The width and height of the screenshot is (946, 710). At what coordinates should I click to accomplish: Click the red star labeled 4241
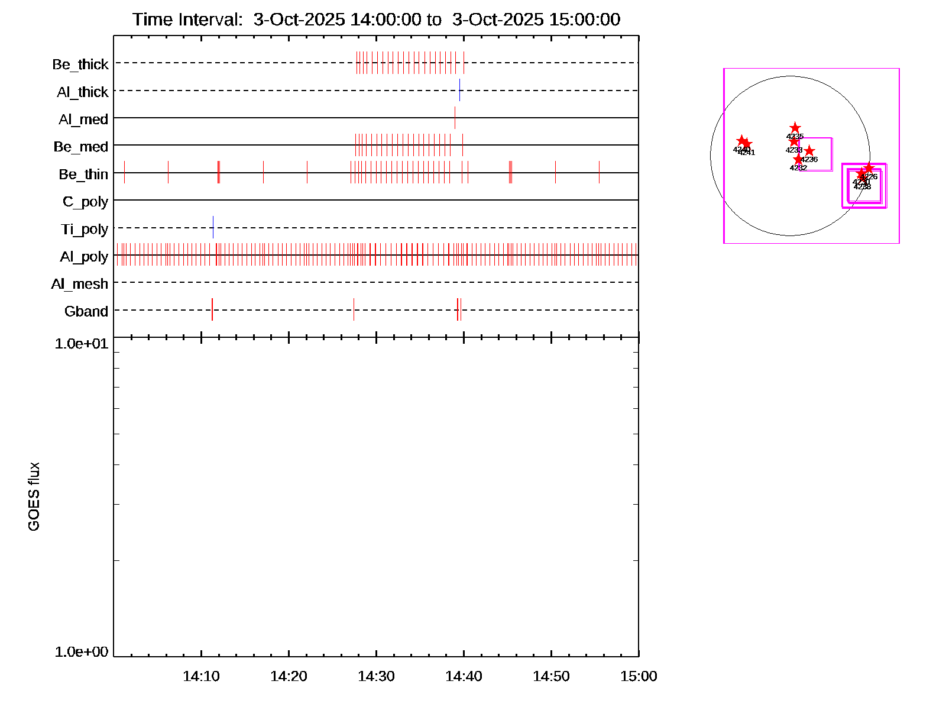pos(747,144)
